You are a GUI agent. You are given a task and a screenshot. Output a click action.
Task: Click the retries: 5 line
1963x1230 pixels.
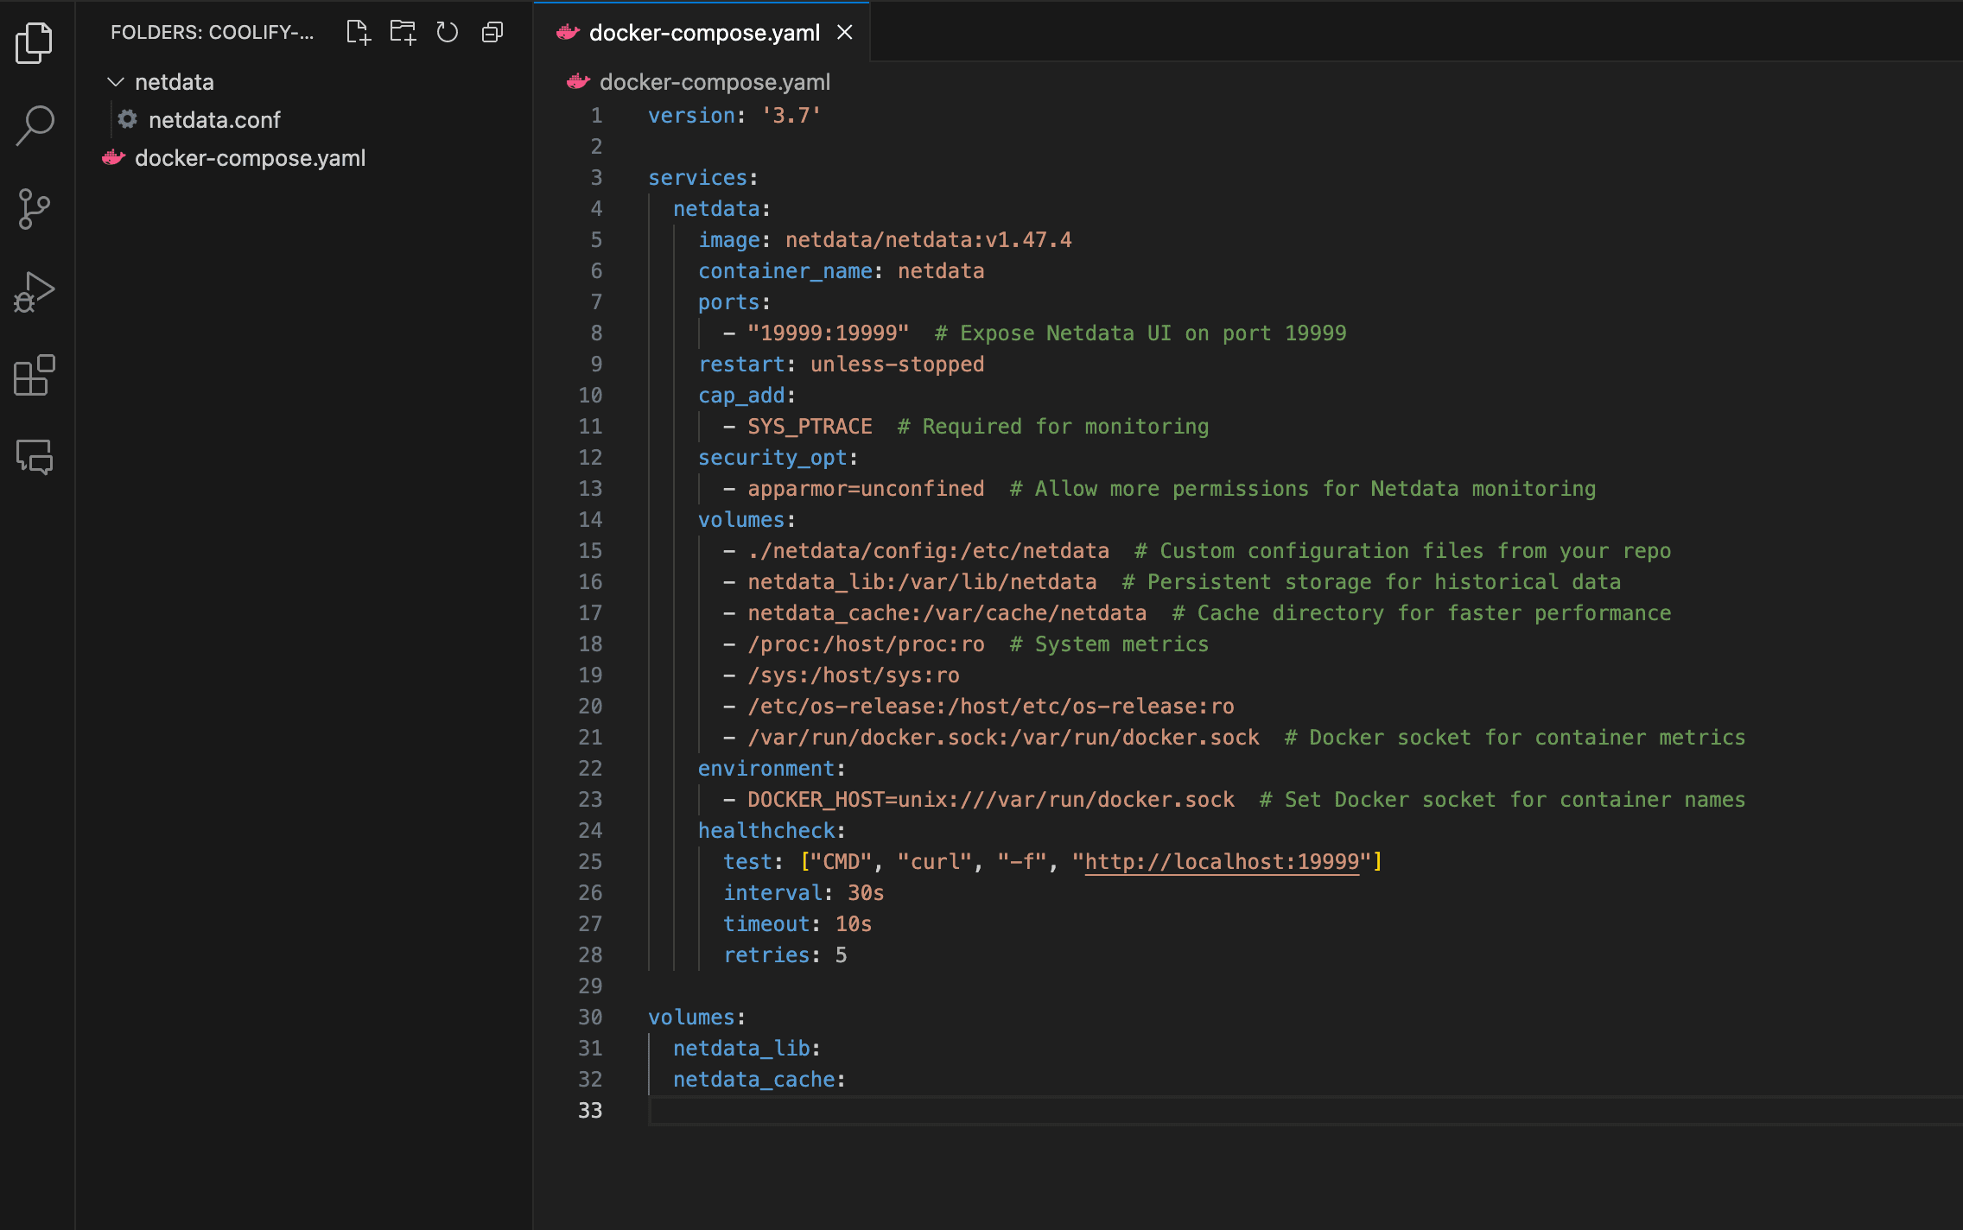coord(785,954)
